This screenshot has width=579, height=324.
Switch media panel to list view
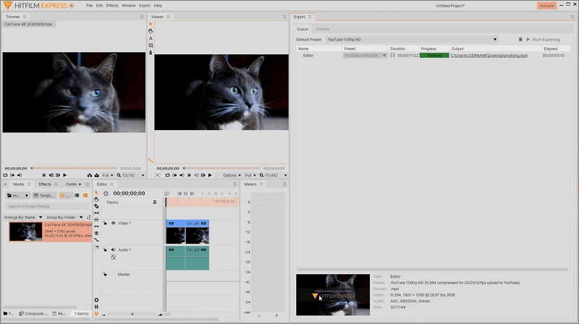tap(77, 195)
